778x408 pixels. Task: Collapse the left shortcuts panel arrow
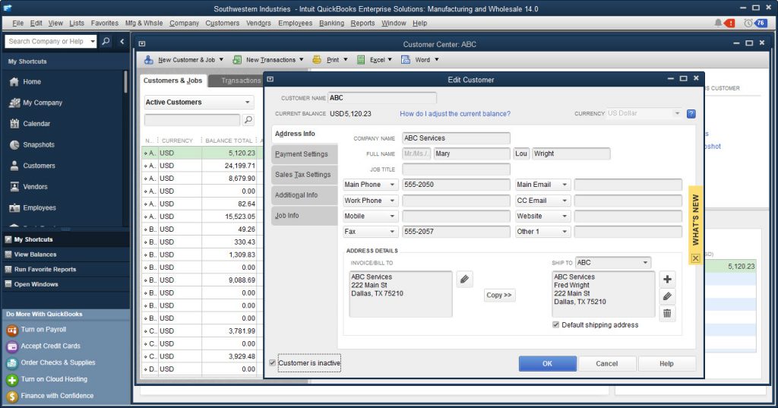(x=122, y=41)
